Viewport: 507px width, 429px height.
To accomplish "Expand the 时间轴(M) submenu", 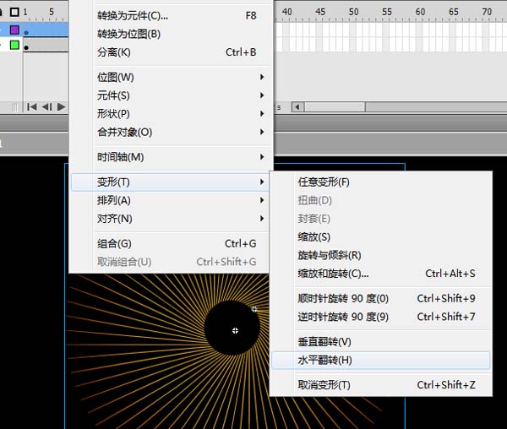I will (x=171, y=157).
